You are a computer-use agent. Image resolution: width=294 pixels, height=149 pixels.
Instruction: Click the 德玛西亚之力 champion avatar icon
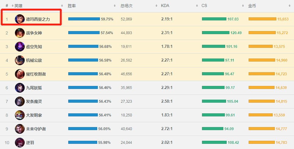[20, 19]
